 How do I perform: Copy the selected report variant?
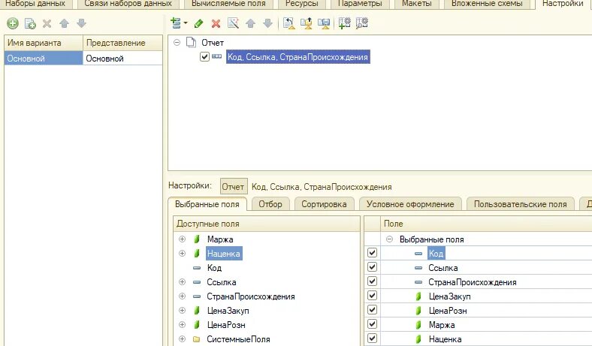pyautogui.click(x=30, y=23)
